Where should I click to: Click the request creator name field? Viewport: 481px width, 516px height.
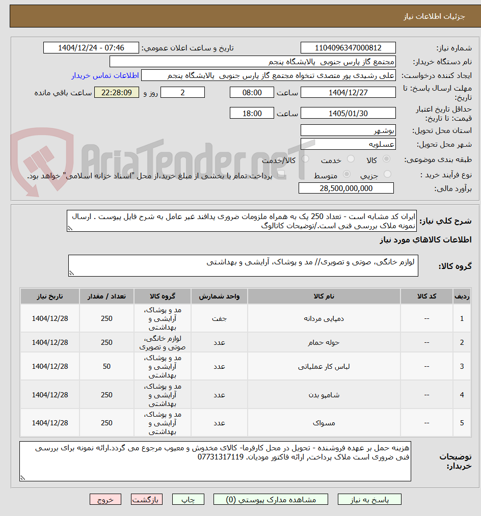269,75
